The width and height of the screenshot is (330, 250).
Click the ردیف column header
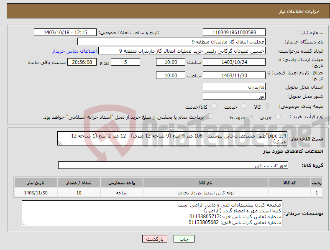(317, 183)
